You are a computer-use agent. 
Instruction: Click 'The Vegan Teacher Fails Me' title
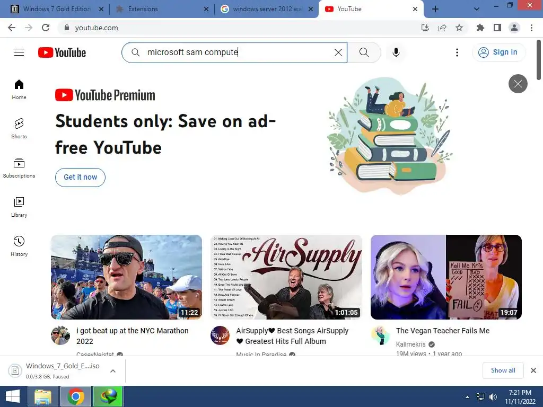pos(443,331)
